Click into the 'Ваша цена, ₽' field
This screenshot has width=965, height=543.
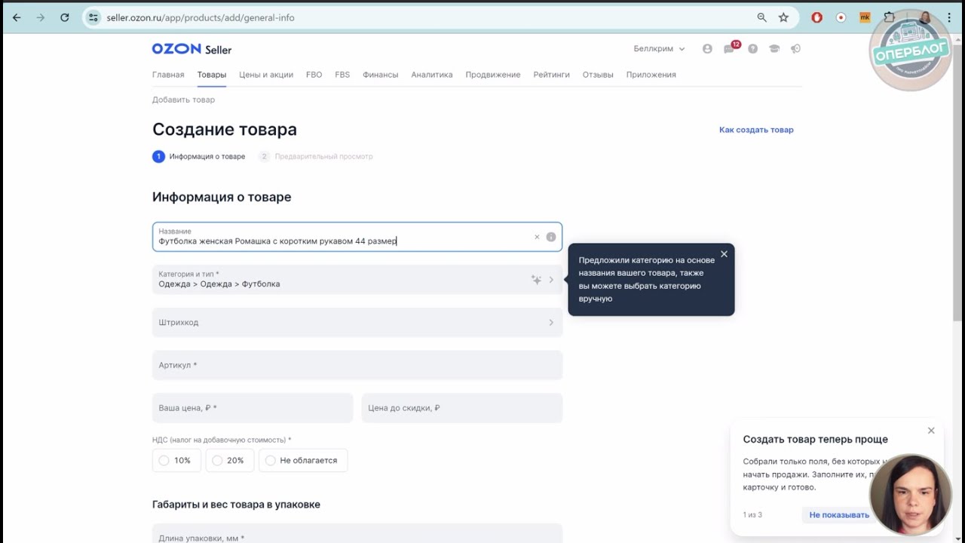click(253, 408)
